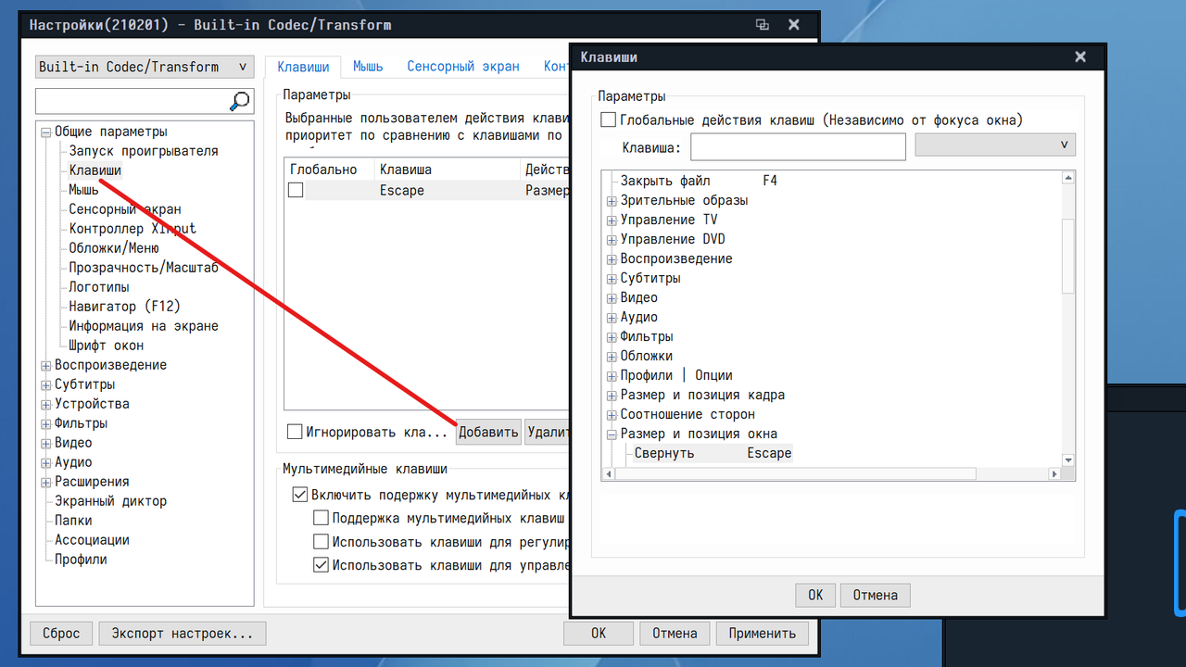The width and height of the screenshot is (1186, 667).
Task: Click Отмена in Клавиши dialog
Action: (876, 595)
